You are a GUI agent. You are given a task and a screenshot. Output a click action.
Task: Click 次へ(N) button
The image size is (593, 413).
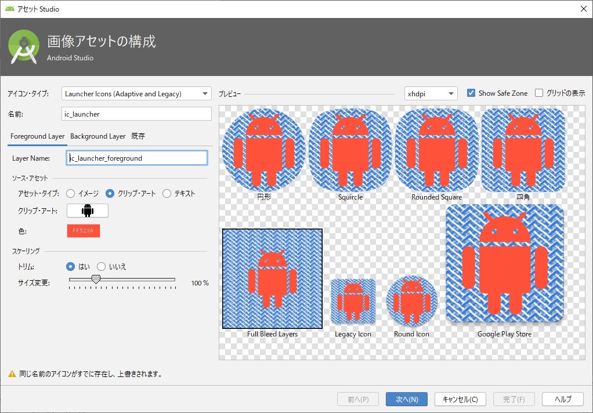click(x=407, y=400)
